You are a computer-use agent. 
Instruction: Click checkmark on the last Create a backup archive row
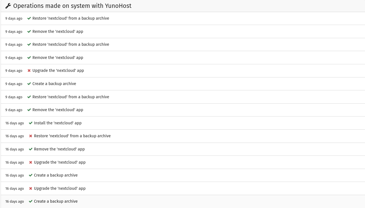tap(31, 201)
